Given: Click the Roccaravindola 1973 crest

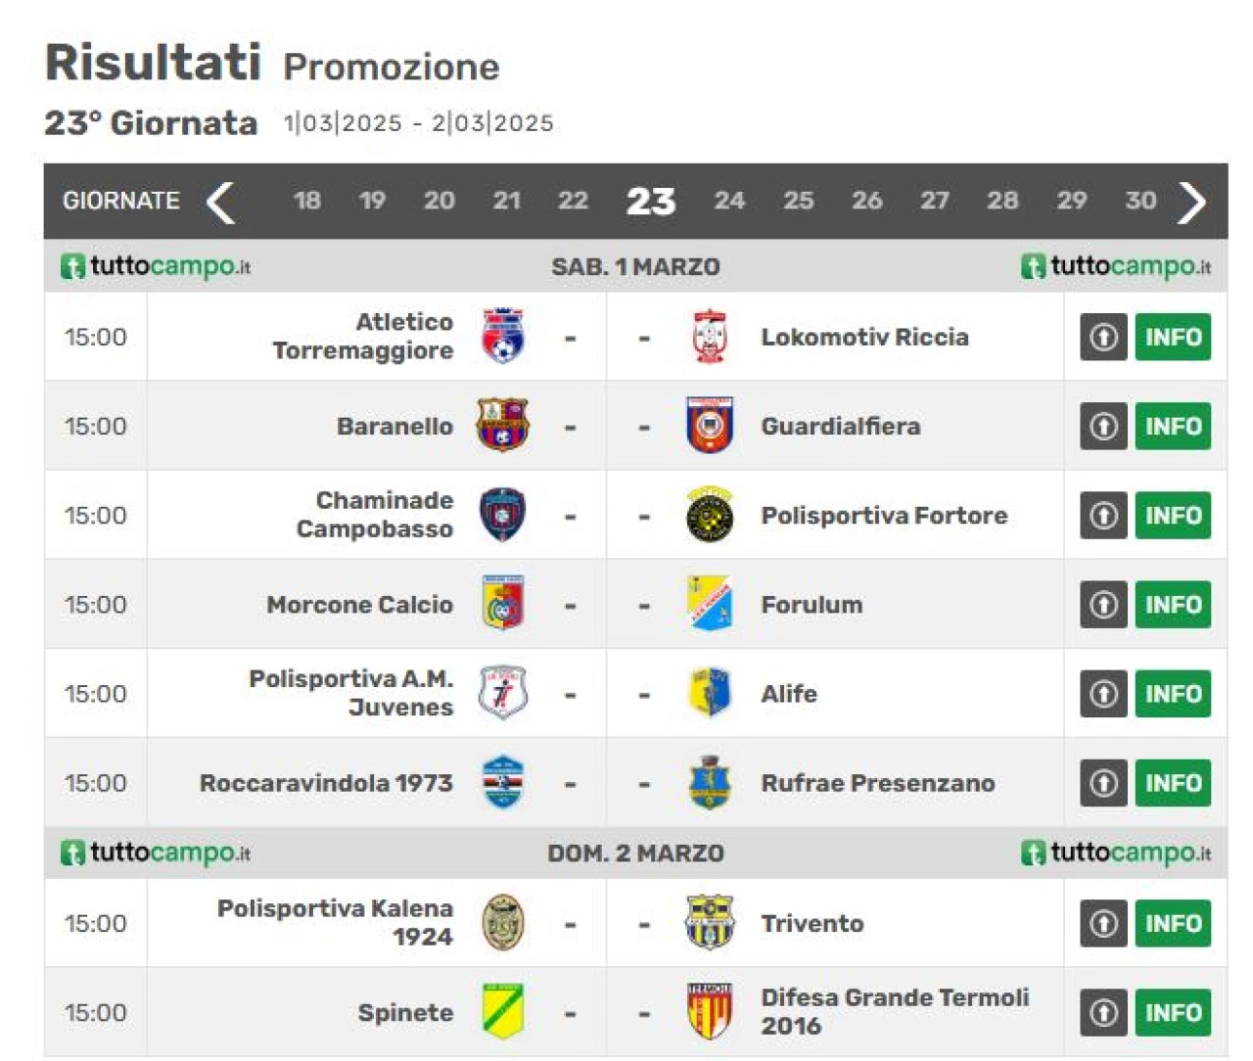Looking at the screenshot, I should (503, 782).
